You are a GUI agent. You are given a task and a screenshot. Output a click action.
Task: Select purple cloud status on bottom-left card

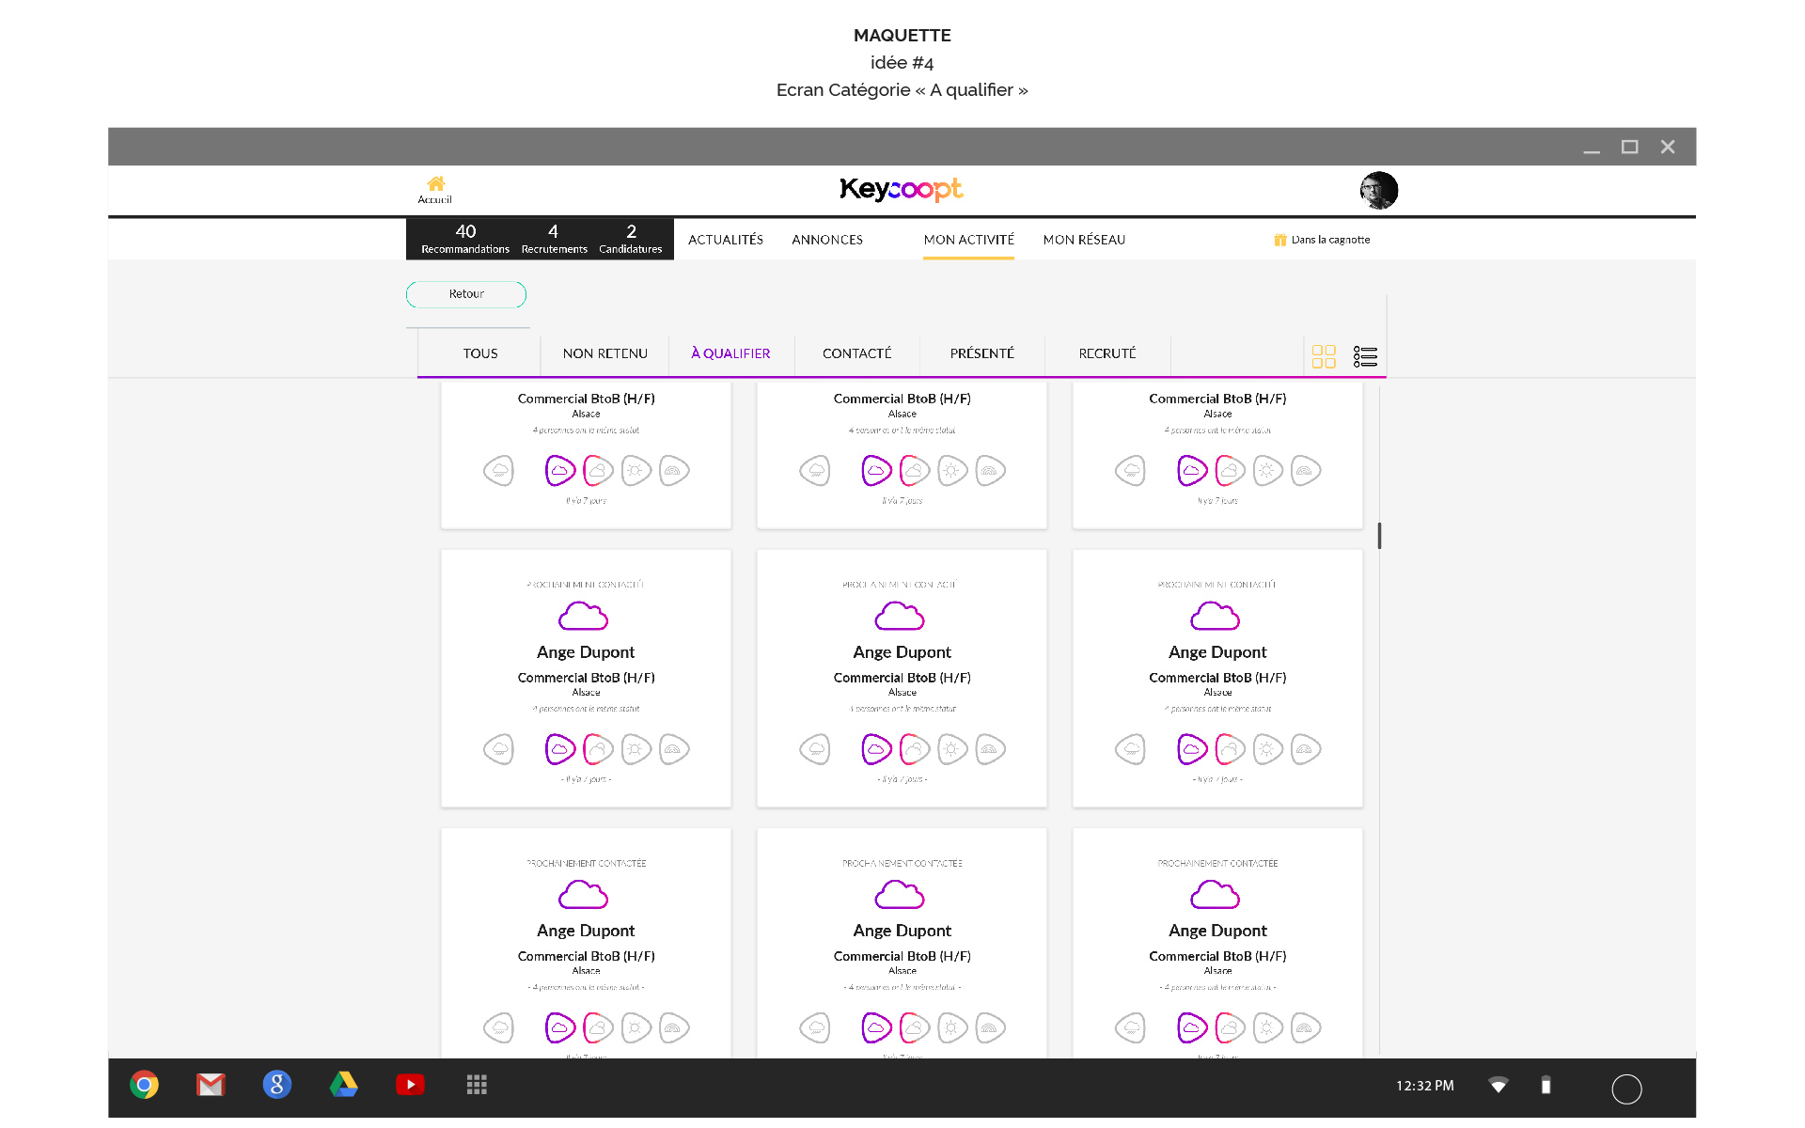560,1027
